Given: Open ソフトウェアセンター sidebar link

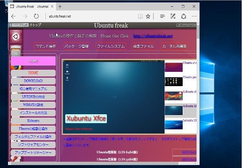Looking at the screenshot, I should click(x=33, y=145).
